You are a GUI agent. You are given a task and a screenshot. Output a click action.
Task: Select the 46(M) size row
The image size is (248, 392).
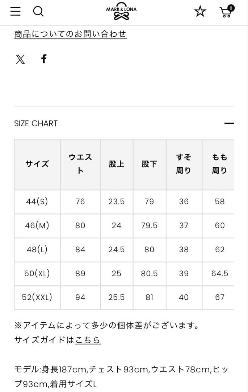click(x=37, y=225)
